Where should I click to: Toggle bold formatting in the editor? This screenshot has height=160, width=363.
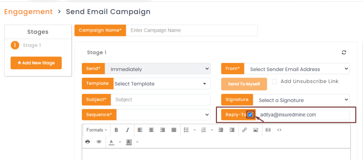[116, 130]
